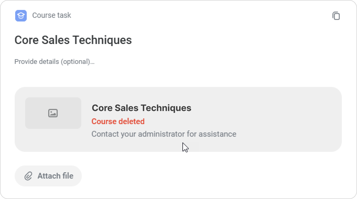Focus the task title 'Core Sales Techniques' heading

coord(73,40)
